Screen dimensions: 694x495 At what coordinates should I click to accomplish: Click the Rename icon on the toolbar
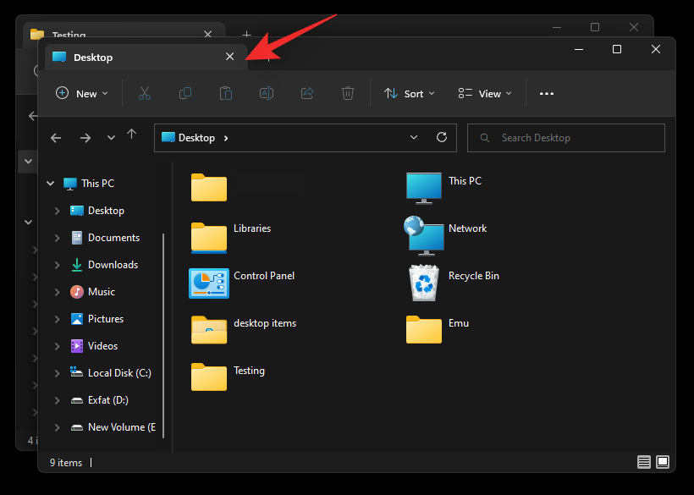pos(266,93)
